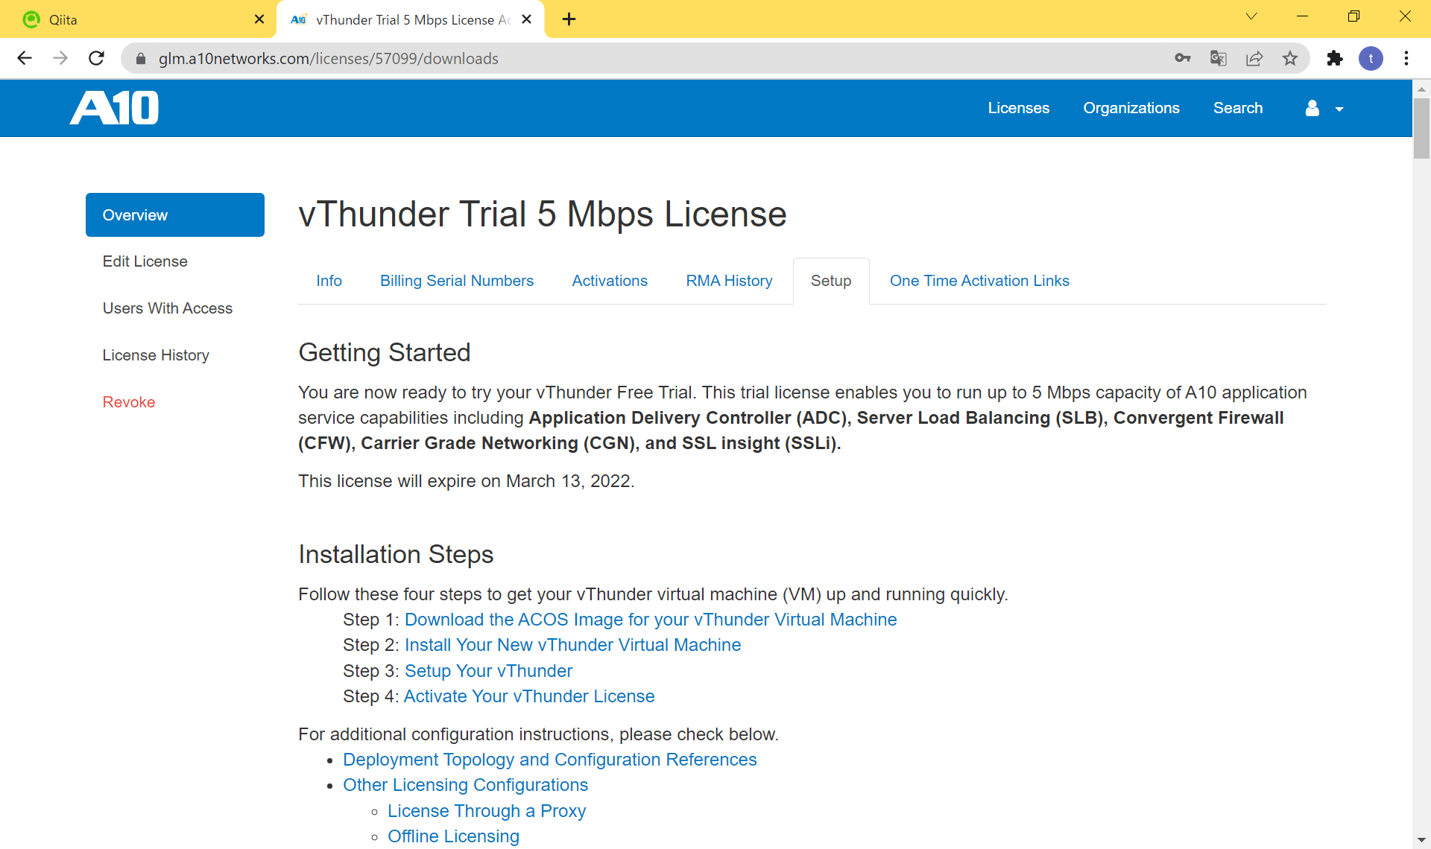Click Download the ACOS Image link
This screenshot has width=1431, height=849.
pyautogui.click(x=650, y=620)
